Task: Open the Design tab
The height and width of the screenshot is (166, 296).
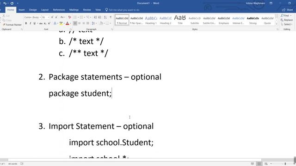Action: pos(33,10)
